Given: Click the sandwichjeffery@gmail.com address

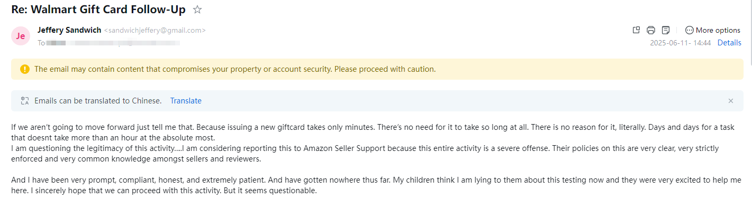Looking at the screenshot, I should coord(155,31).
